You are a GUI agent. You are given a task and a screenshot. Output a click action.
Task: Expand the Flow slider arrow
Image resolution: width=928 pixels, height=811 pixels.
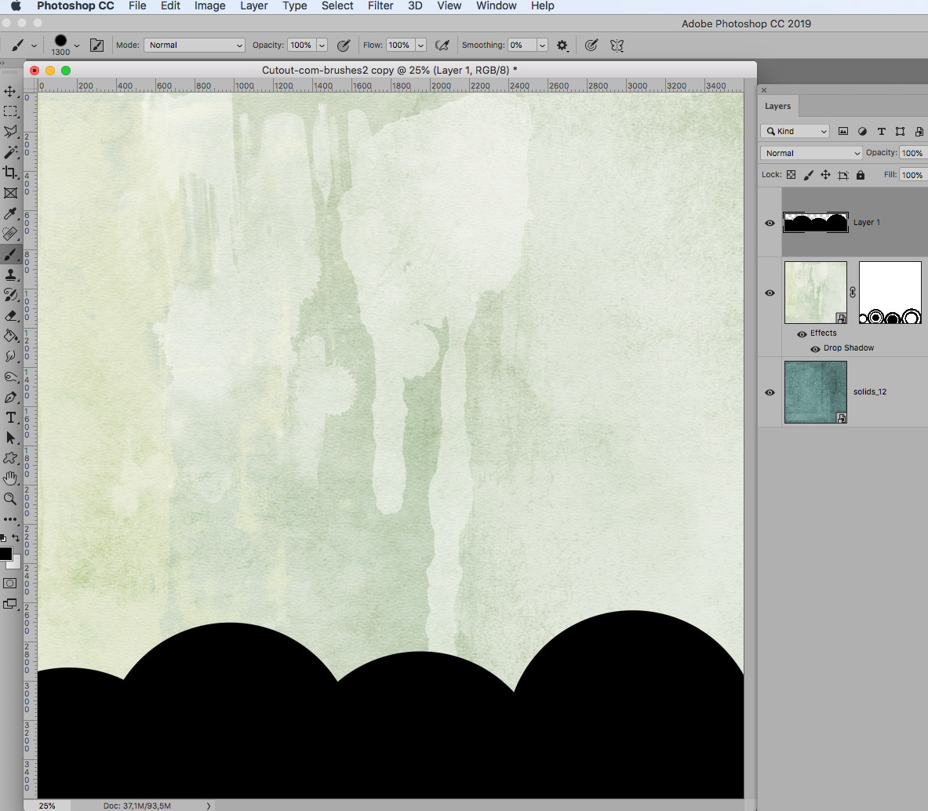(420, 45)
